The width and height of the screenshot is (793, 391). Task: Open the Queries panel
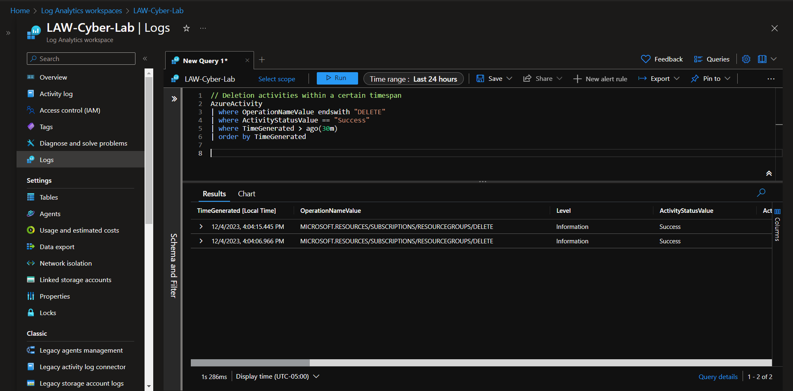tap(712, 59)
